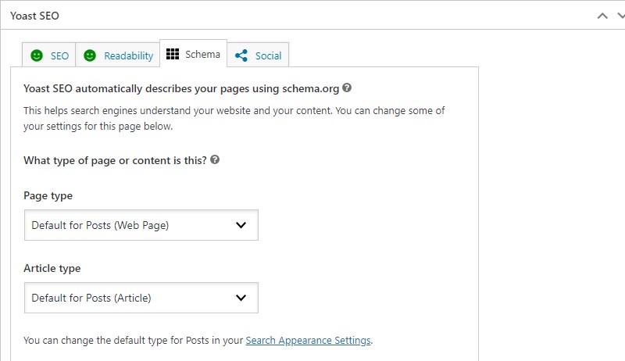Screen dimensions: 625x361
Task: Click the 'Article type' label
Action: [x=52, y=268]
